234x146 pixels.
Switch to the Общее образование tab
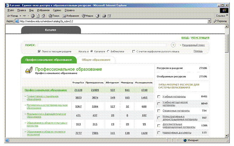pyautogui.click(x=96, y=60)
